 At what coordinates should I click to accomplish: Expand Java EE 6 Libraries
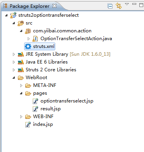(x=14, y=62)
